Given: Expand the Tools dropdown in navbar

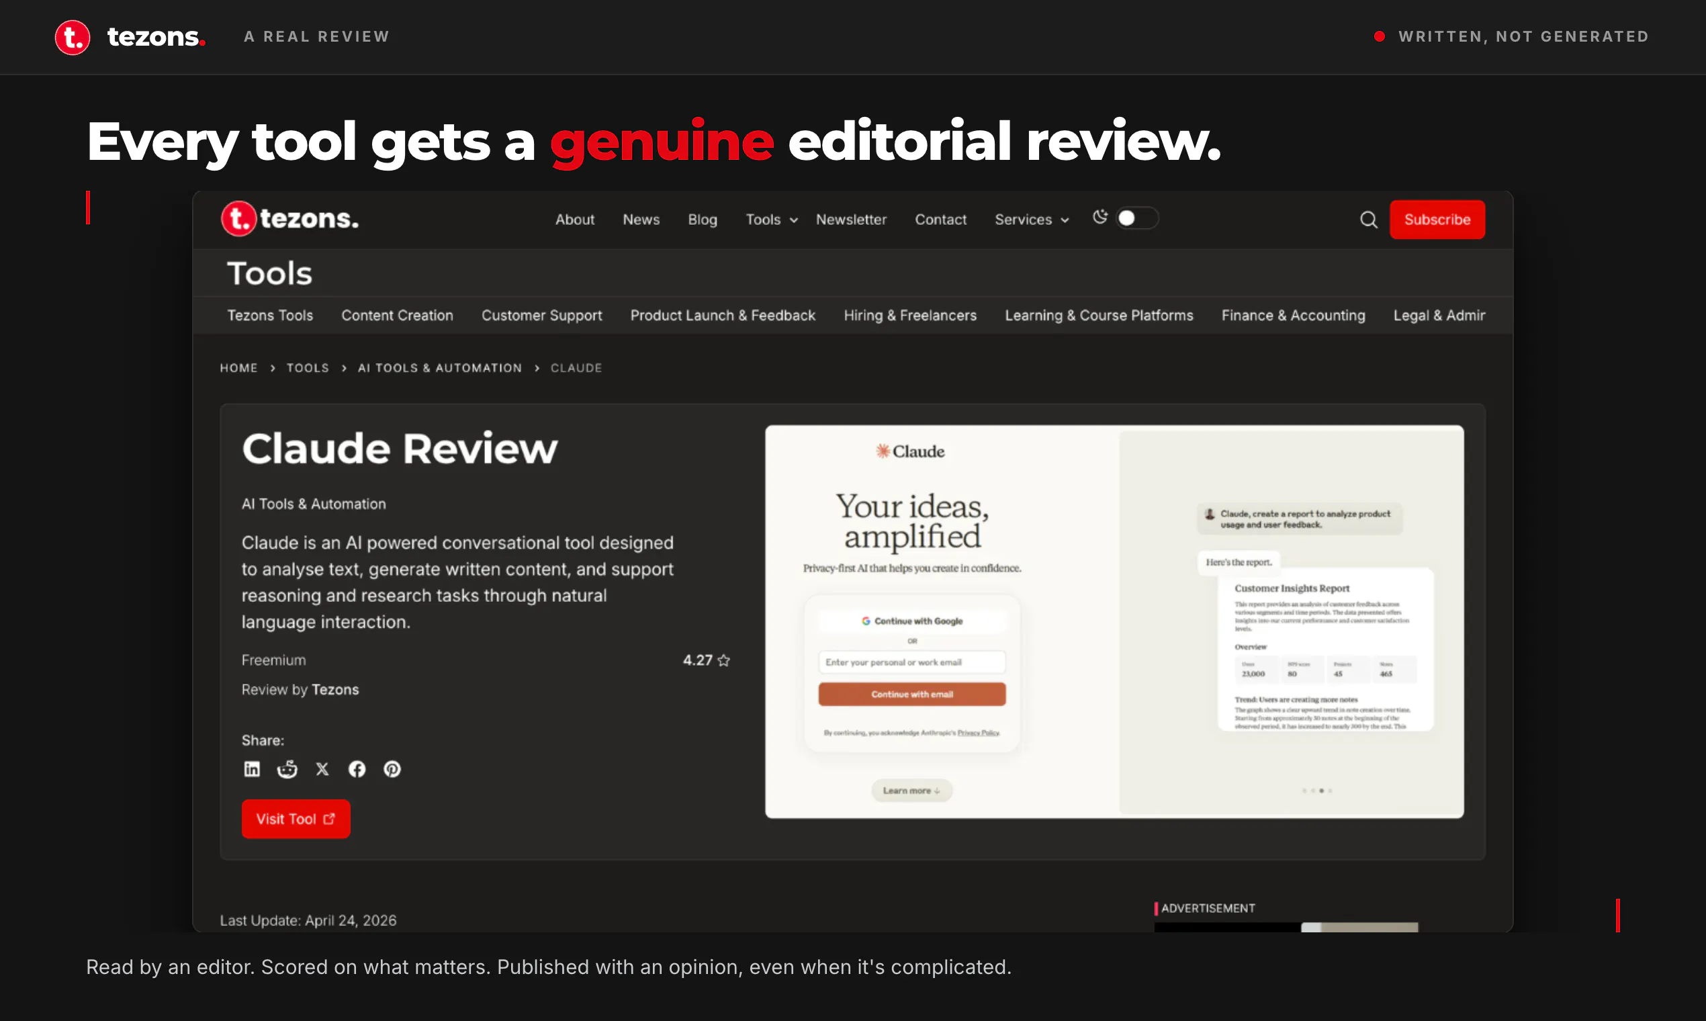Looking at the screenshot, I should click(771, 220).
